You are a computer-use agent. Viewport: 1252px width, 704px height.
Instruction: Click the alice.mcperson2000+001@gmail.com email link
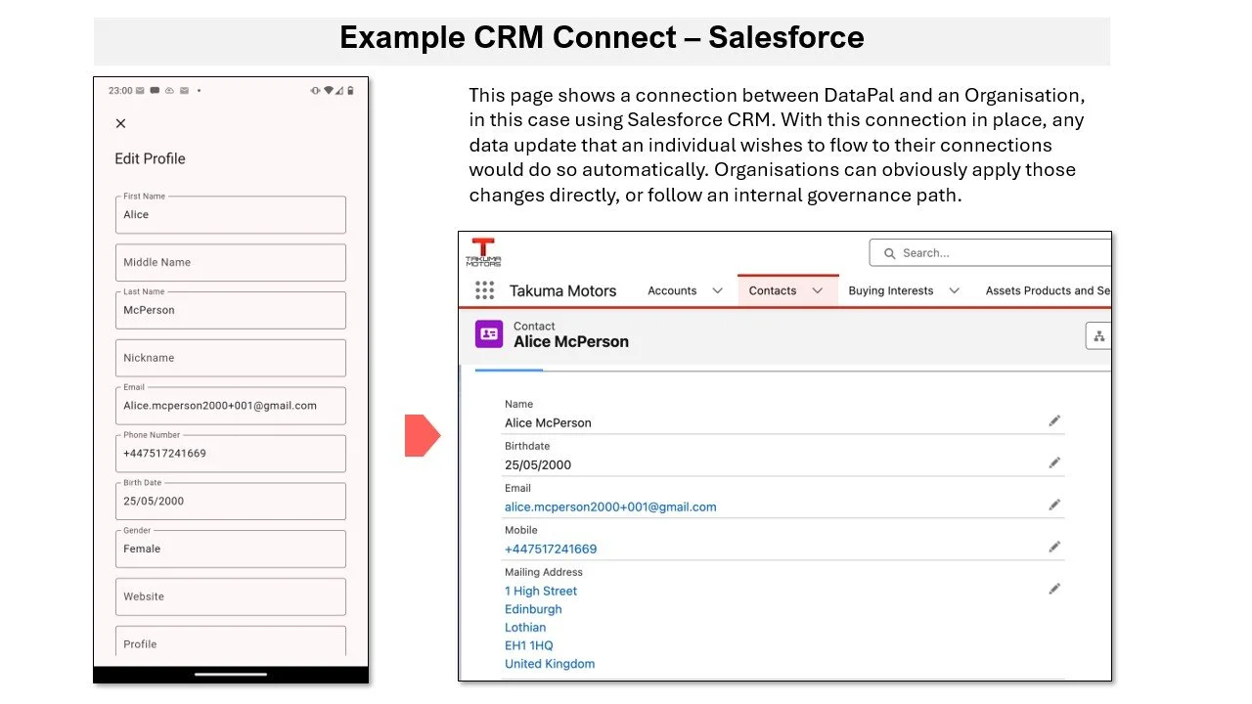click(610, 506)
